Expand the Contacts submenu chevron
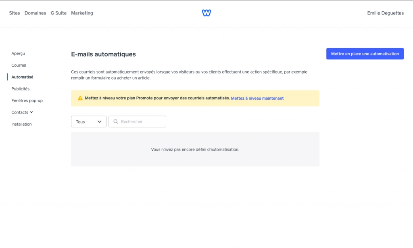The height and width of the screenshot is (248, 413). (31, 112)
